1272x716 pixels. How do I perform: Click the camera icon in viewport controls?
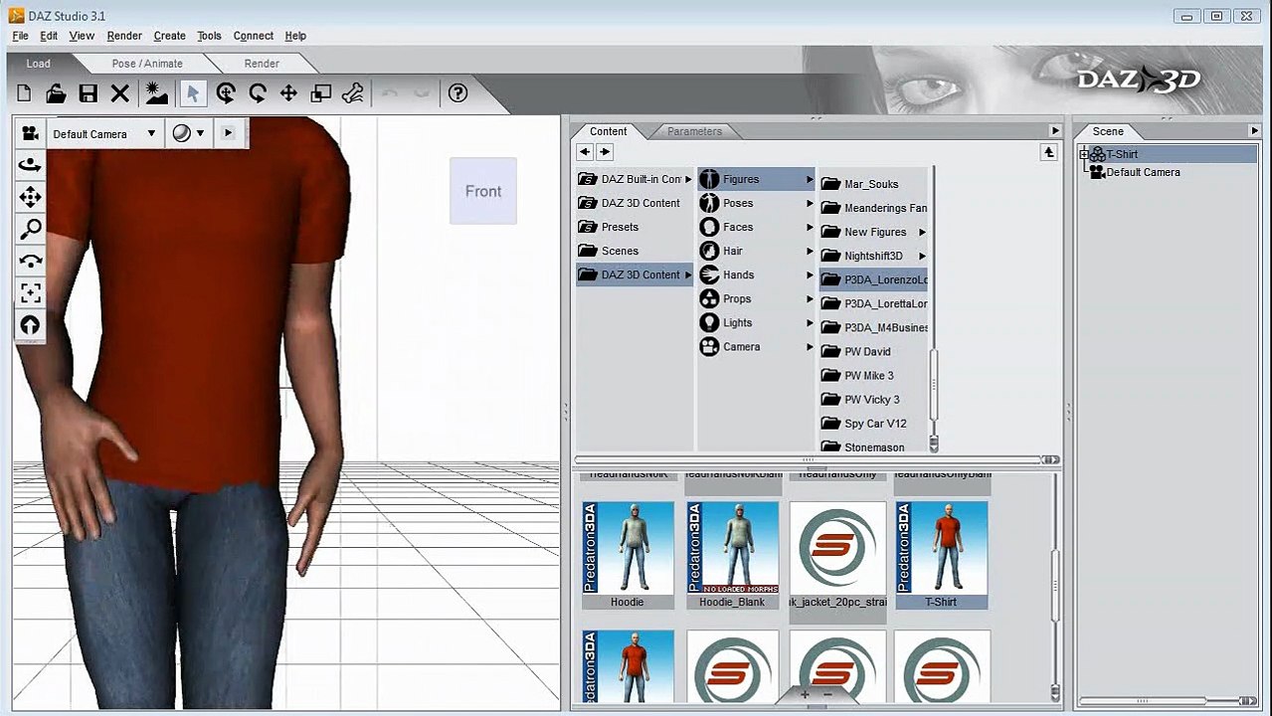pos(30,133)
